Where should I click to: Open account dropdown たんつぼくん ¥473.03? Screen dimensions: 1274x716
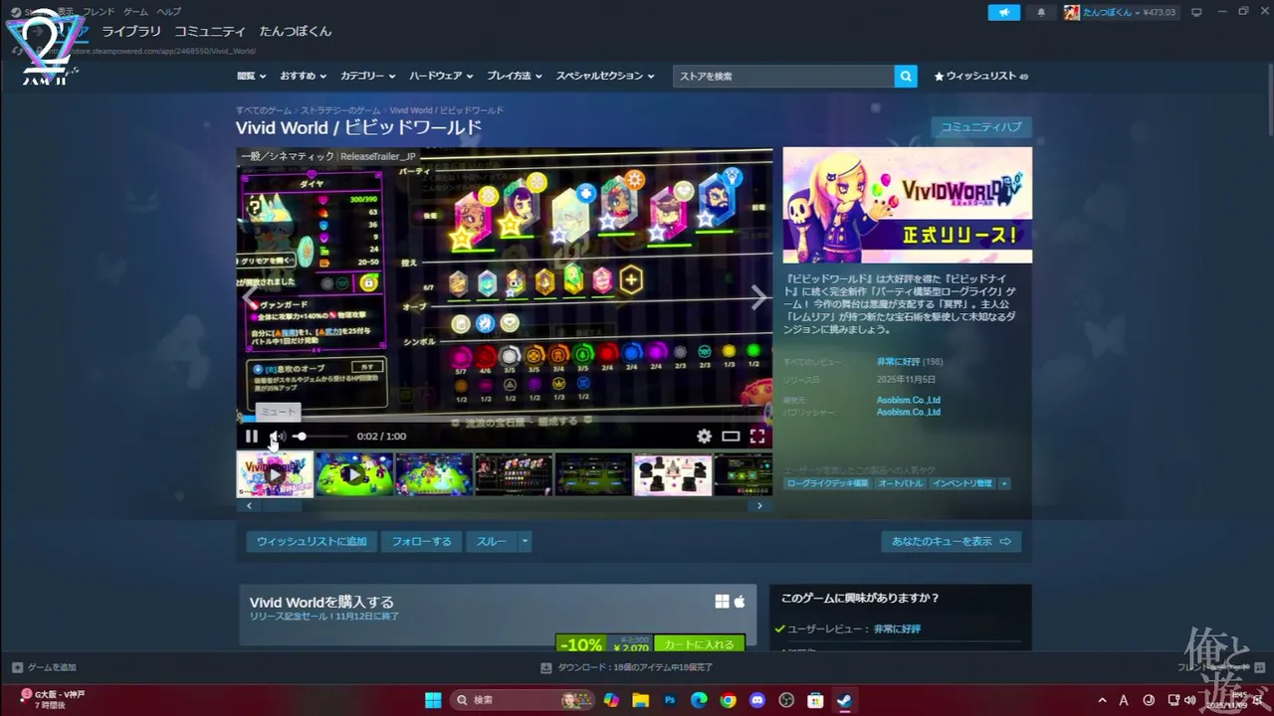1121,12
